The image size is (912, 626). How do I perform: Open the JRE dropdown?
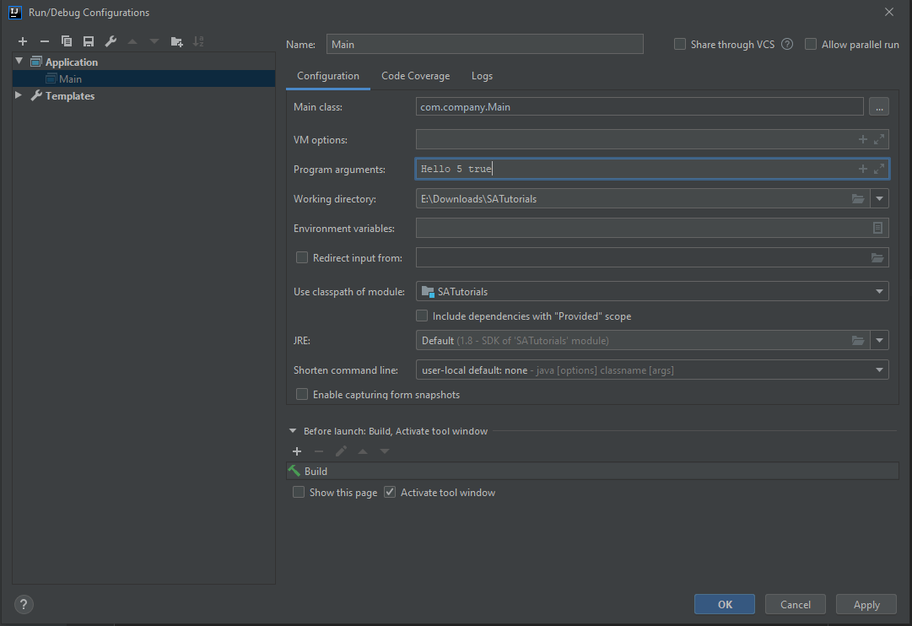click(878, 340)
